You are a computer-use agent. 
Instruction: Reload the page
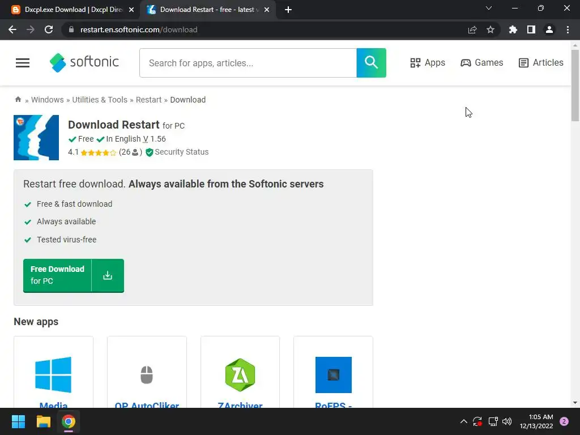(x=49, y=29)
